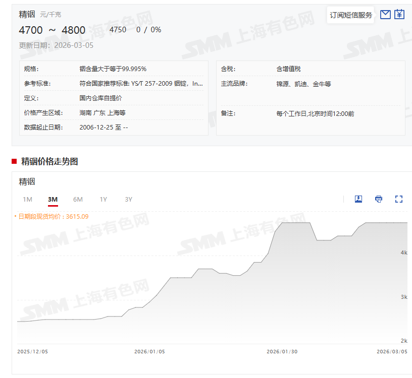
Task: Expand the chart to fullscreen
Action: [x=399, y=199]
